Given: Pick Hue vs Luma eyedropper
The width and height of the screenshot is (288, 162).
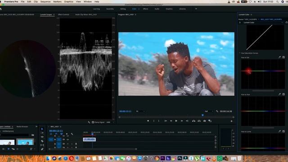Looking at the screenshot, I should point(279,131).
